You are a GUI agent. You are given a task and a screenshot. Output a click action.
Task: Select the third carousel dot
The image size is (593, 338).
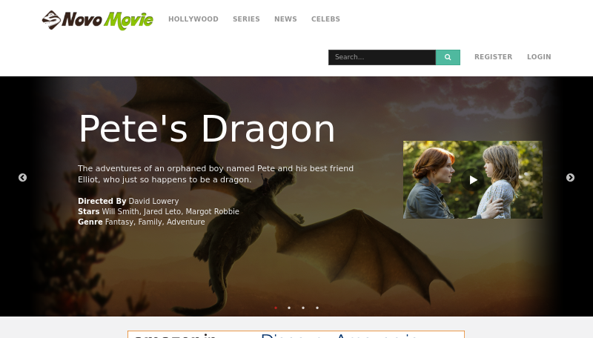point(303,308)
